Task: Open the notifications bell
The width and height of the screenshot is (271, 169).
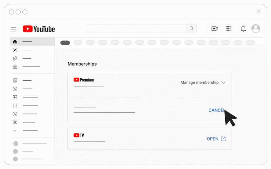Action: point(243,28)
